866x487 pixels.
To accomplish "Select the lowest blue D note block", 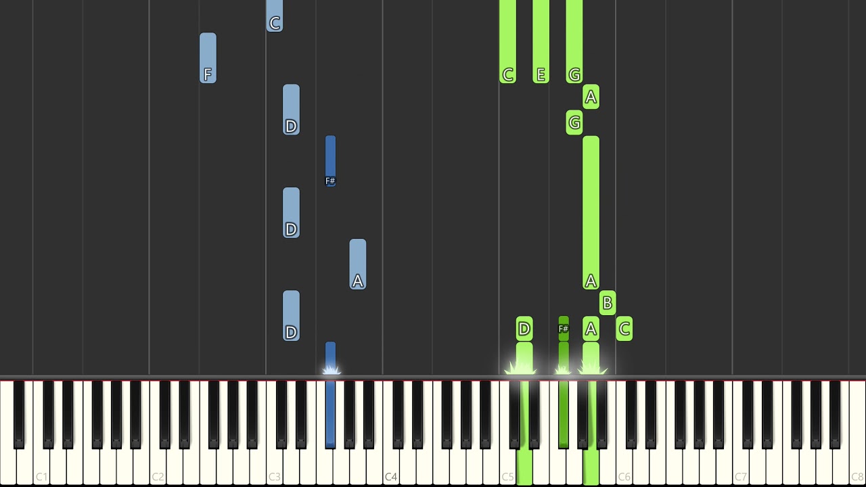I will pyautogui.click(x=291, y=316).
